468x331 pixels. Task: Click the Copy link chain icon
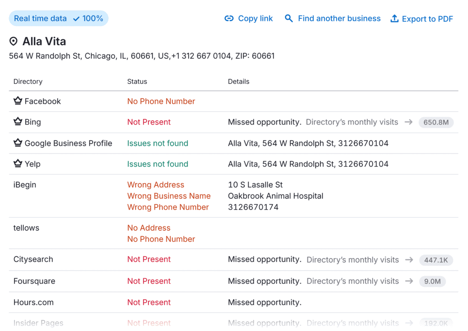(229, 19)
